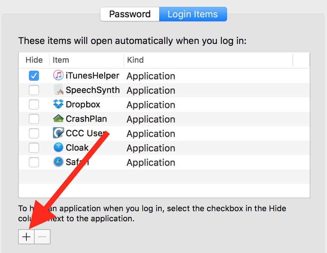Switch to the Password tab

coord(130,14)
